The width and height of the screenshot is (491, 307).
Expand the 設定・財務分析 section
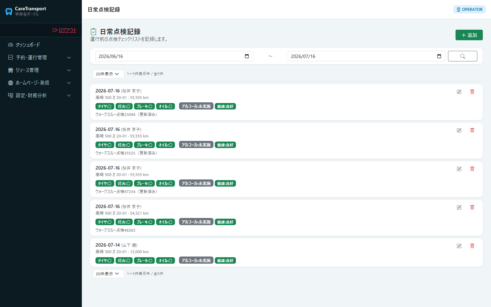pos(41,96)
